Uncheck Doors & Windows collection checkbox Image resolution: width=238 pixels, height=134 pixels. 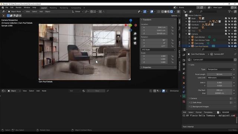[x=226, y=22]
